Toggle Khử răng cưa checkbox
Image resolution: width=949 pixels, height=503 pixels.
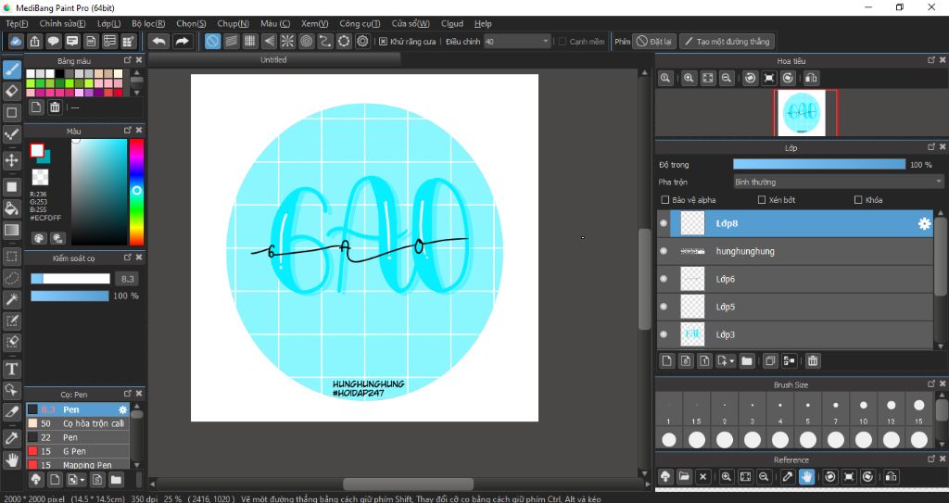tap(383, 41)
